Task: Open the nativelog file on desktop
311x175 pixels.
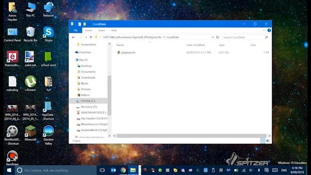Action: click(x=12, y=84)
